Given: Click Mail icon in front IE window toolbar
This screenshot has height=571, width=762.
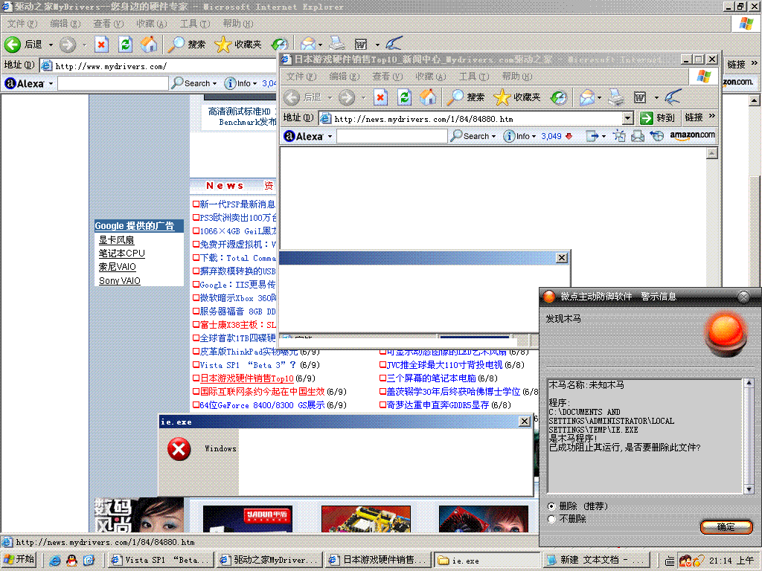Looking at the screenshot, I should click(x=587, y=97).
